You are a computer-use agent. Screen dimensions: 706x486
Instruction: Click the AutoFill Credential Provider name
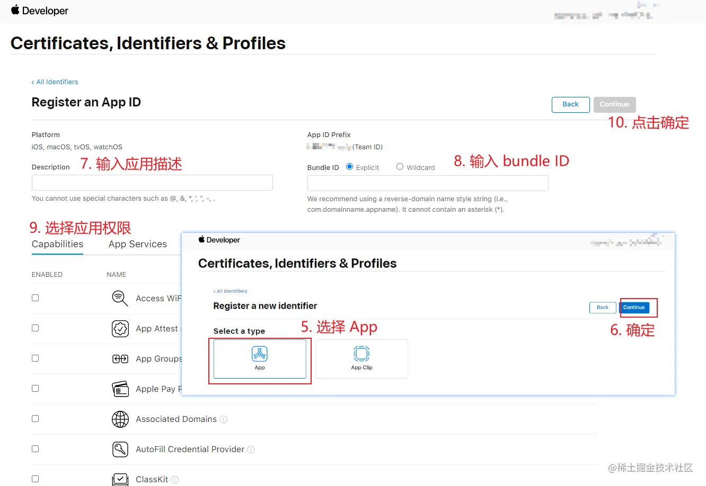point(190,449)
